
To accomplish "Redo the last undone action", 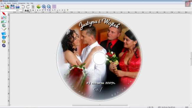I will click(x=28, y=6).
